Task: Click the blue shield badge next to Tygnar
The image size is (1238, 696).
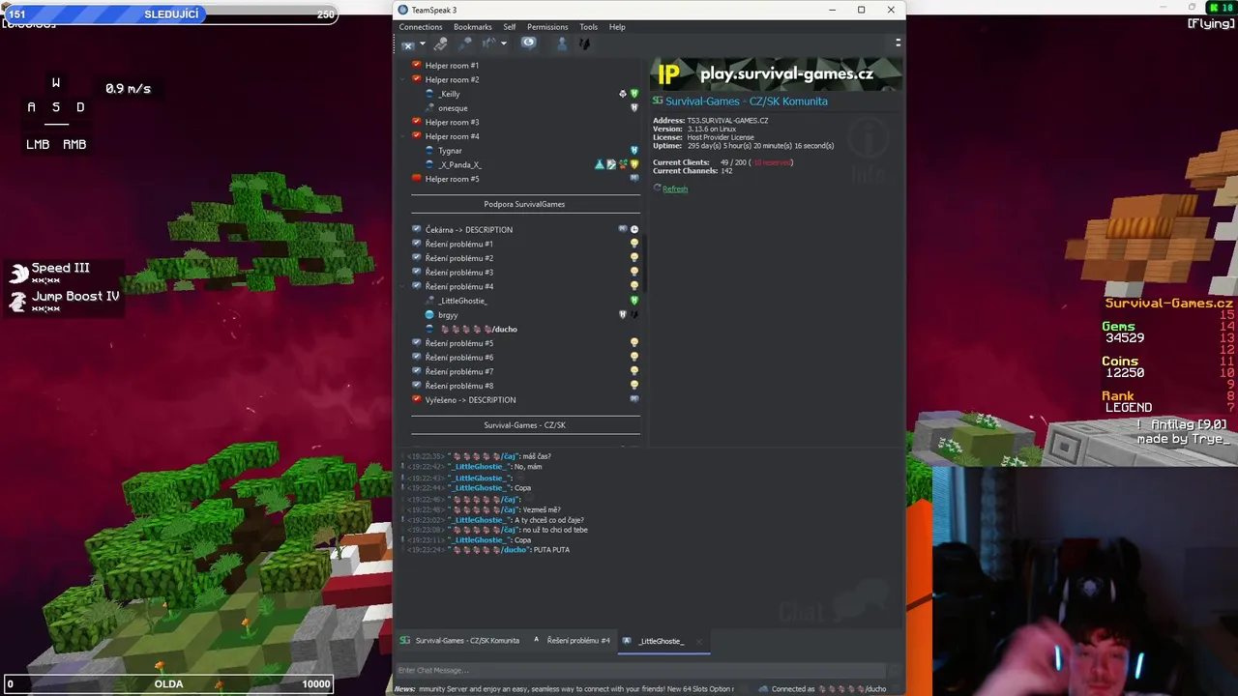Action: point(634,151)
